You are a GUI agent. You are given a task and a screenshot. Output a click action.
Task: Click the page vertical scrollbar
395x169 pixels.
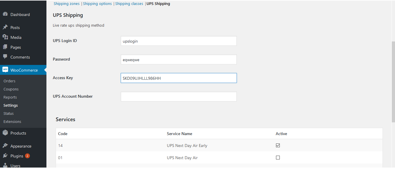tap(393, 81)
